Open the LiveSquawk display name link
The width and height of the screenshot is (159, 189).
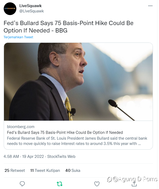pos(31,6)
